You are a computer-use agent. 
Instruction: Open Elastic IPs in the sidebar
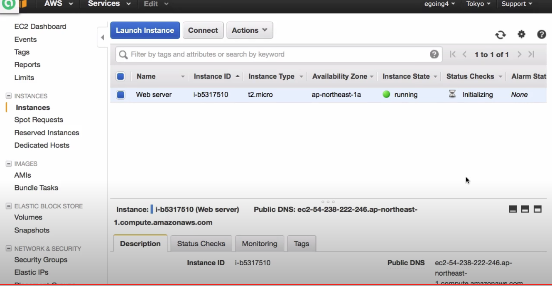tap(31, 272)
